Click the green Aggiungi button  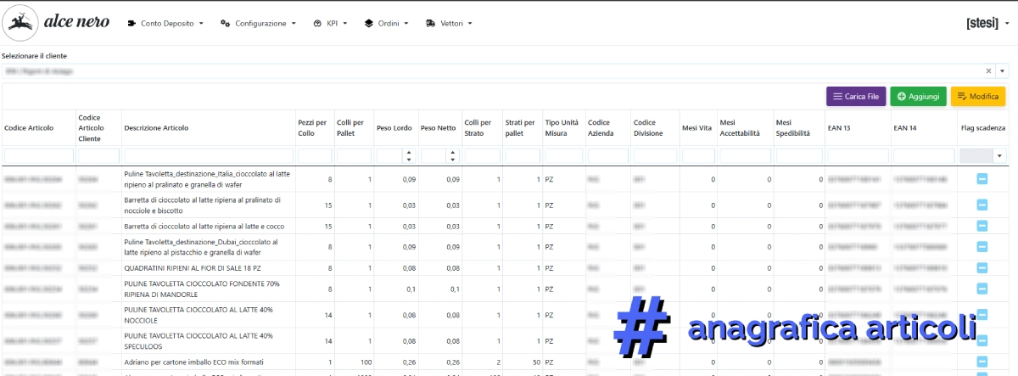918,97
